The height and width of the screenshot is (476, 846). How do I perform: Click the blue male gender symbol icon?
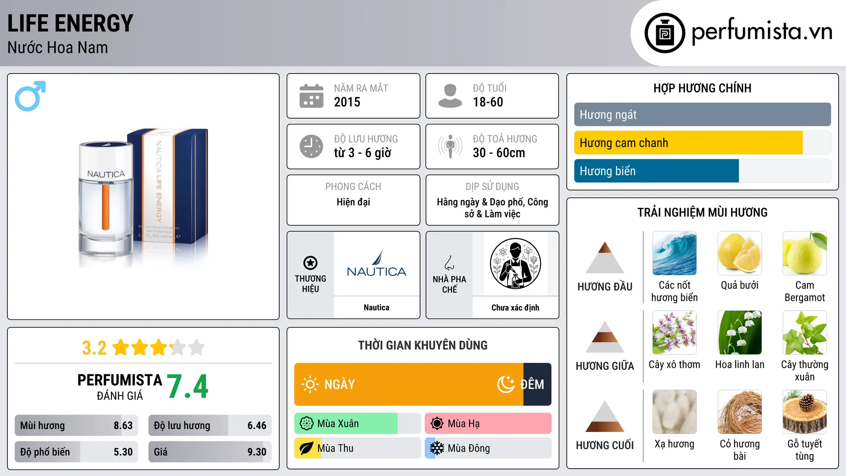point(30,96)
